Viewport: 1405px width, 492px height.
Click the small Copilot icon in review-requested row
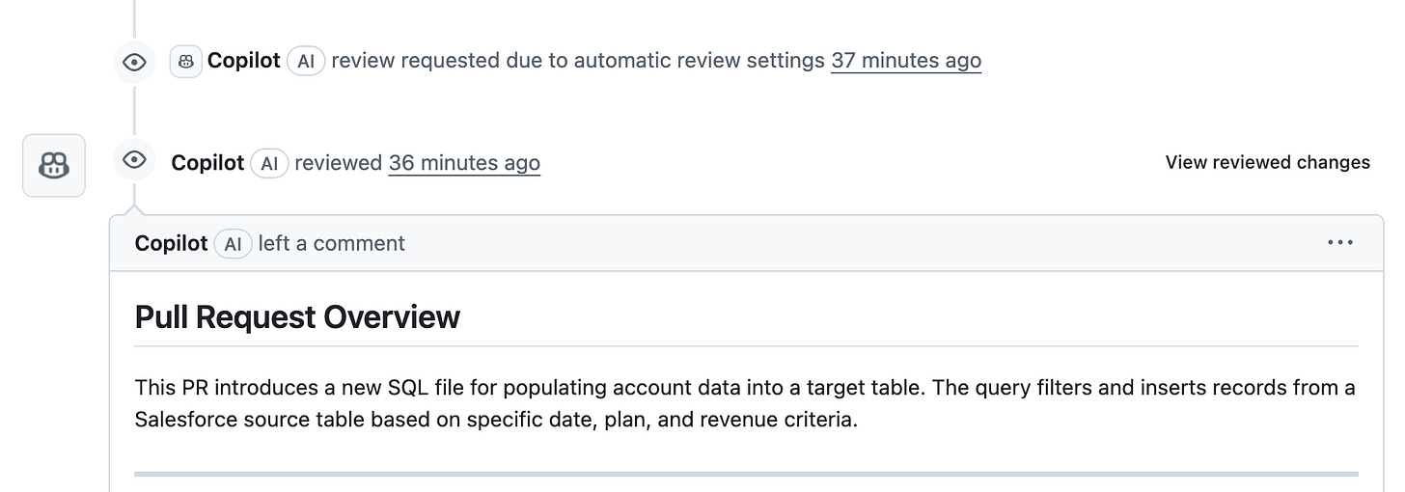[186, 61]
